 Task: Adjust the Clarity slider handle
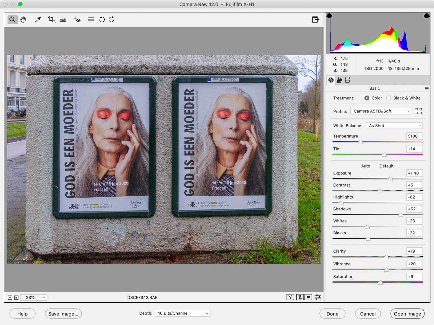point(386,257)
